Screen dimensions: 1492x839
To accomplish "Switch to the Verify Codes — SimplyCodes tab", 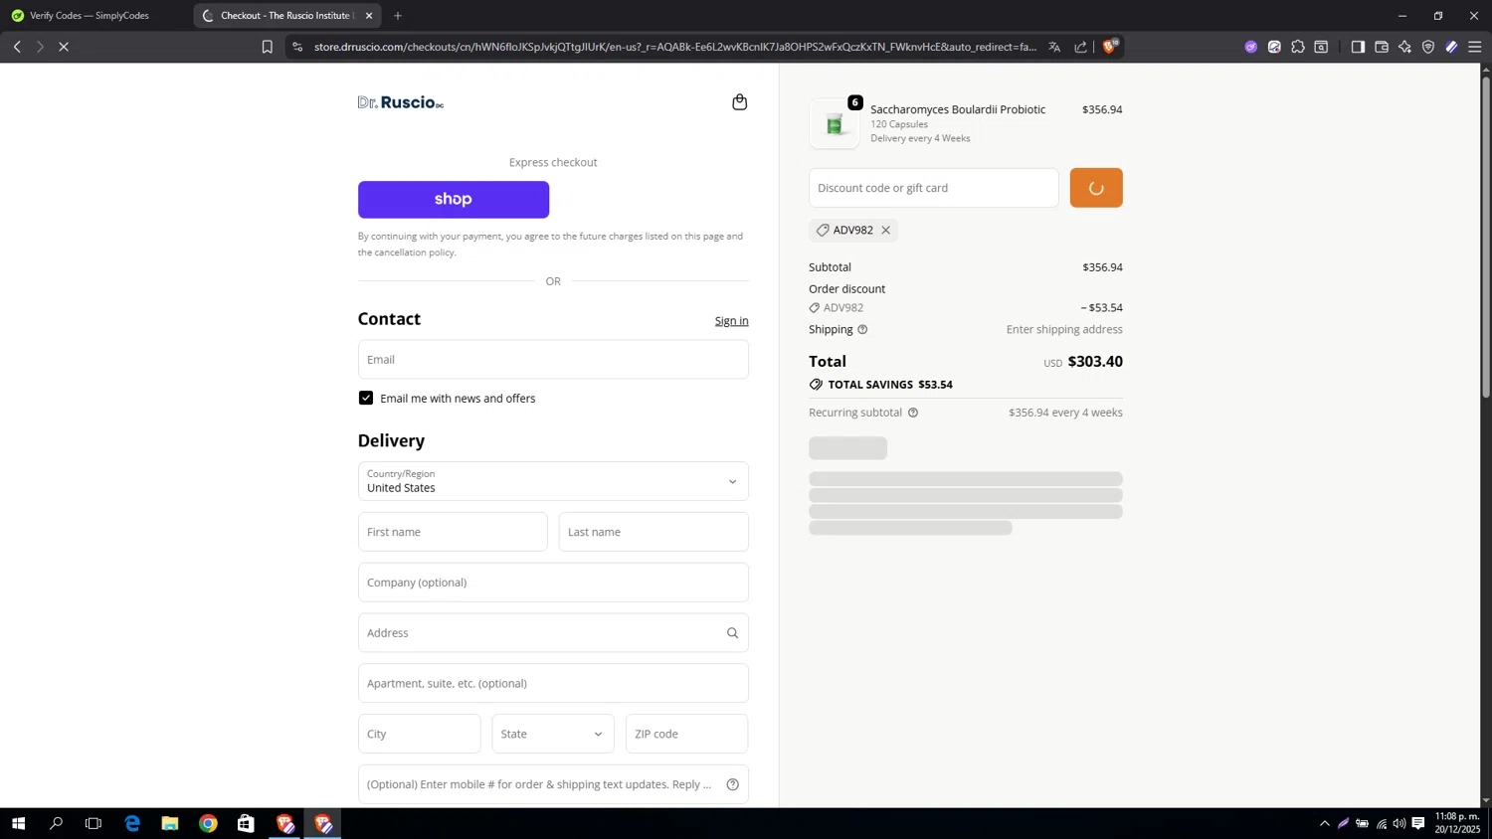I will click(x=90, y=16).
